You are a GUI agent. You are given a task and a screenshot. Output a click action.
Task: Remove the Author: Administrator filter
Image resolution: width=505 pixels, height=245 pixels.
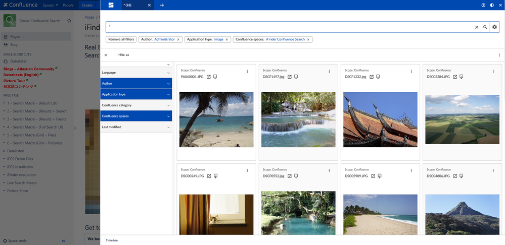tap(178, 39)
